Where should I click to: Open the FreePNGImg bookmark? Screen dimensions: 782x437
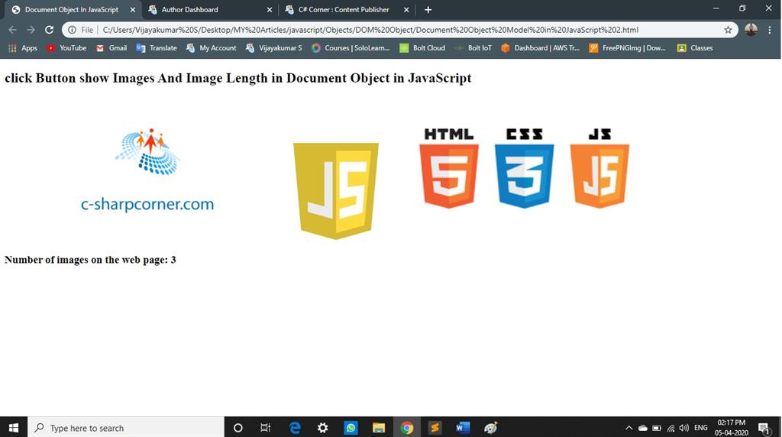628,48
